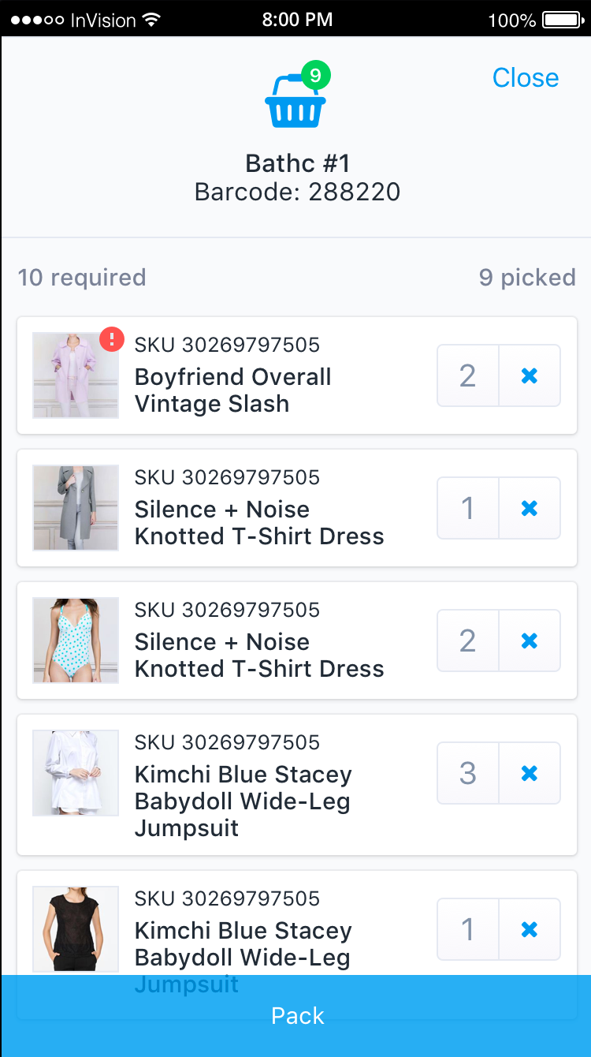The width and height of the screenshot is (591, 1057).
Task: Remove Boyfriend Overall Vintage Slash item
Action: (530, 375)
